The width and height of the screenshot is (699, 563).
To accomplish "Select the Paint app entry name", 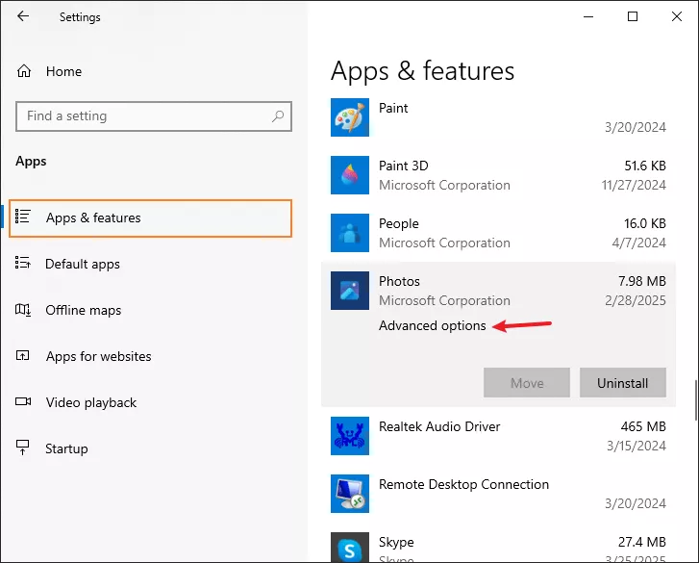I will pyautogui.click(x=393, y=108).
